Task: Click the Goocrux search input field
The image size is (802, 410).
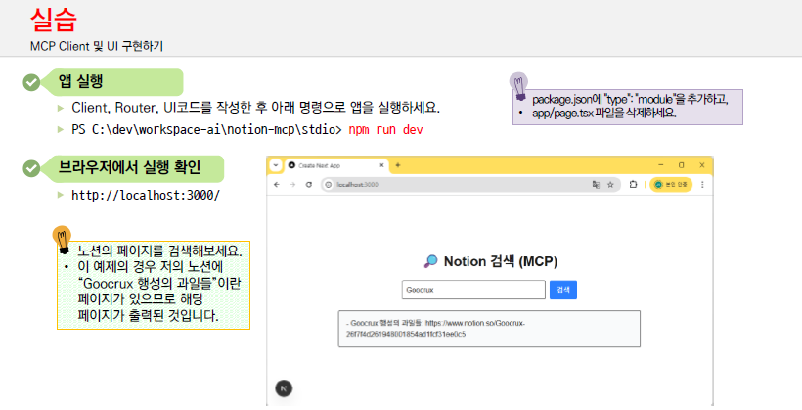Action: tap(473, 290)
